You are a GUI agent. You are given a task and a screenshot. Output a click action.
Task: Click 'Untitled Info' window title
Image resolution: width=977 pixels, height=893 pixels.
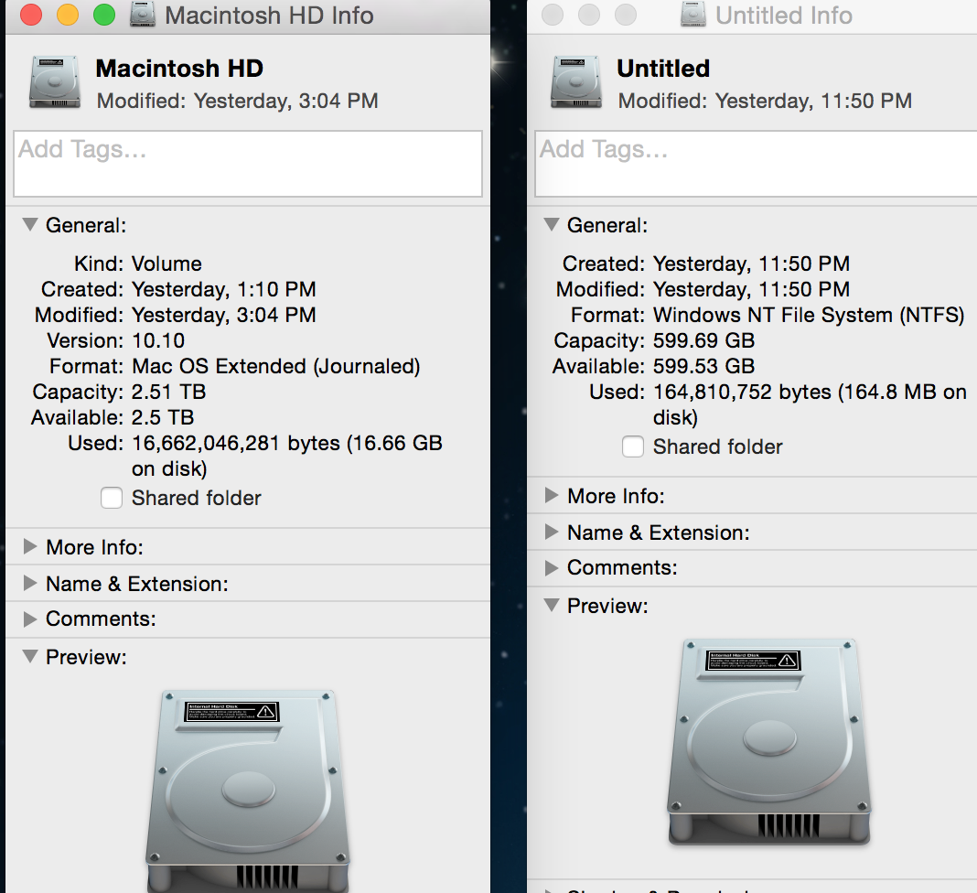(x=784, y=15)
